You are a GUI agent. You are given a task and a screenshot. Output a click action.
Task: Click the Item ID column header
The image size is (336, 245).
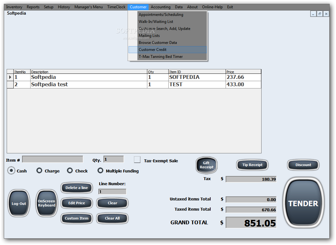(x=197, y=72)
